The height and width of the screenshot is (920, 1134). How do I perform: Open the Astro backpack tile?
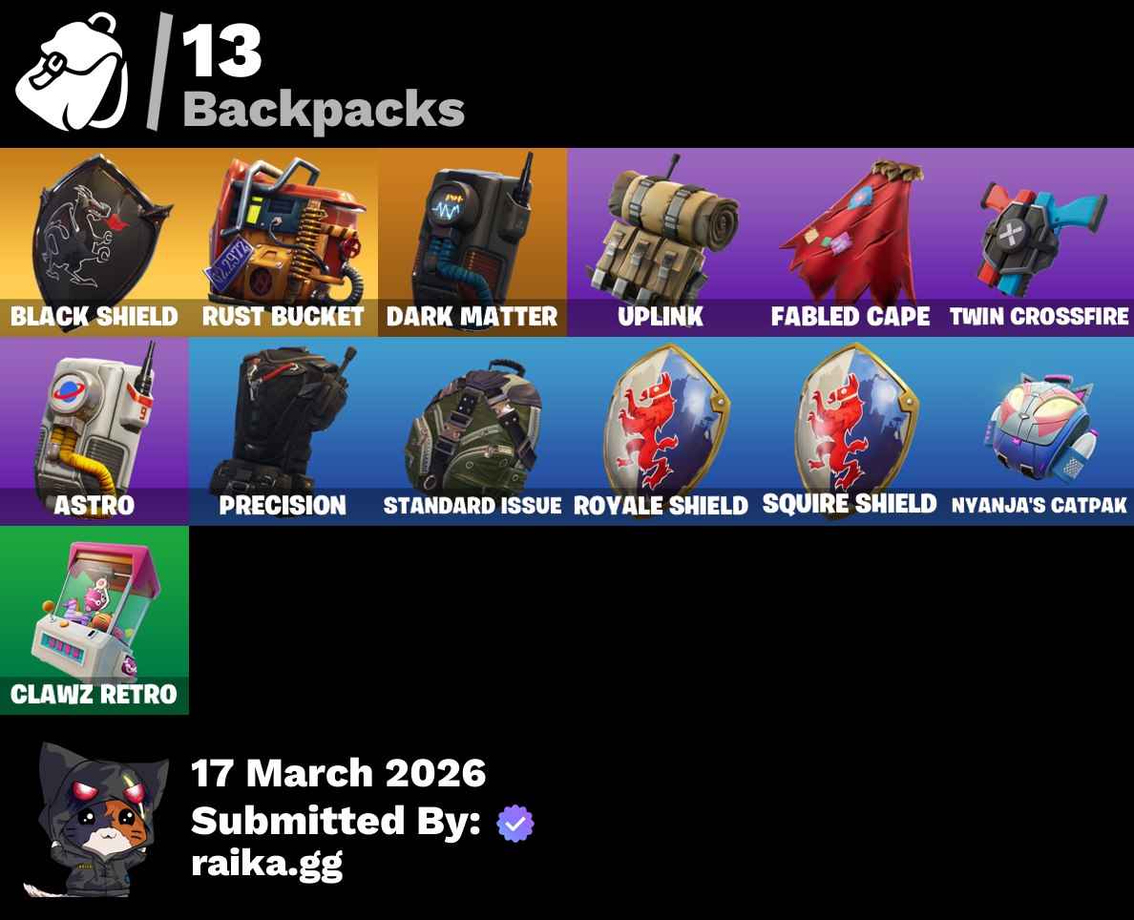click(94, 431)
